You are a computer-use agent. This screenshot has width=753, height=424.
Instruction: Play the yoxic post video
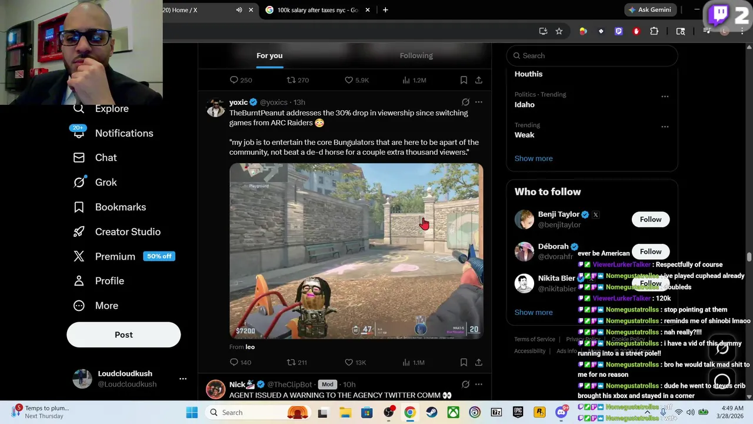(x=356, y=251)
